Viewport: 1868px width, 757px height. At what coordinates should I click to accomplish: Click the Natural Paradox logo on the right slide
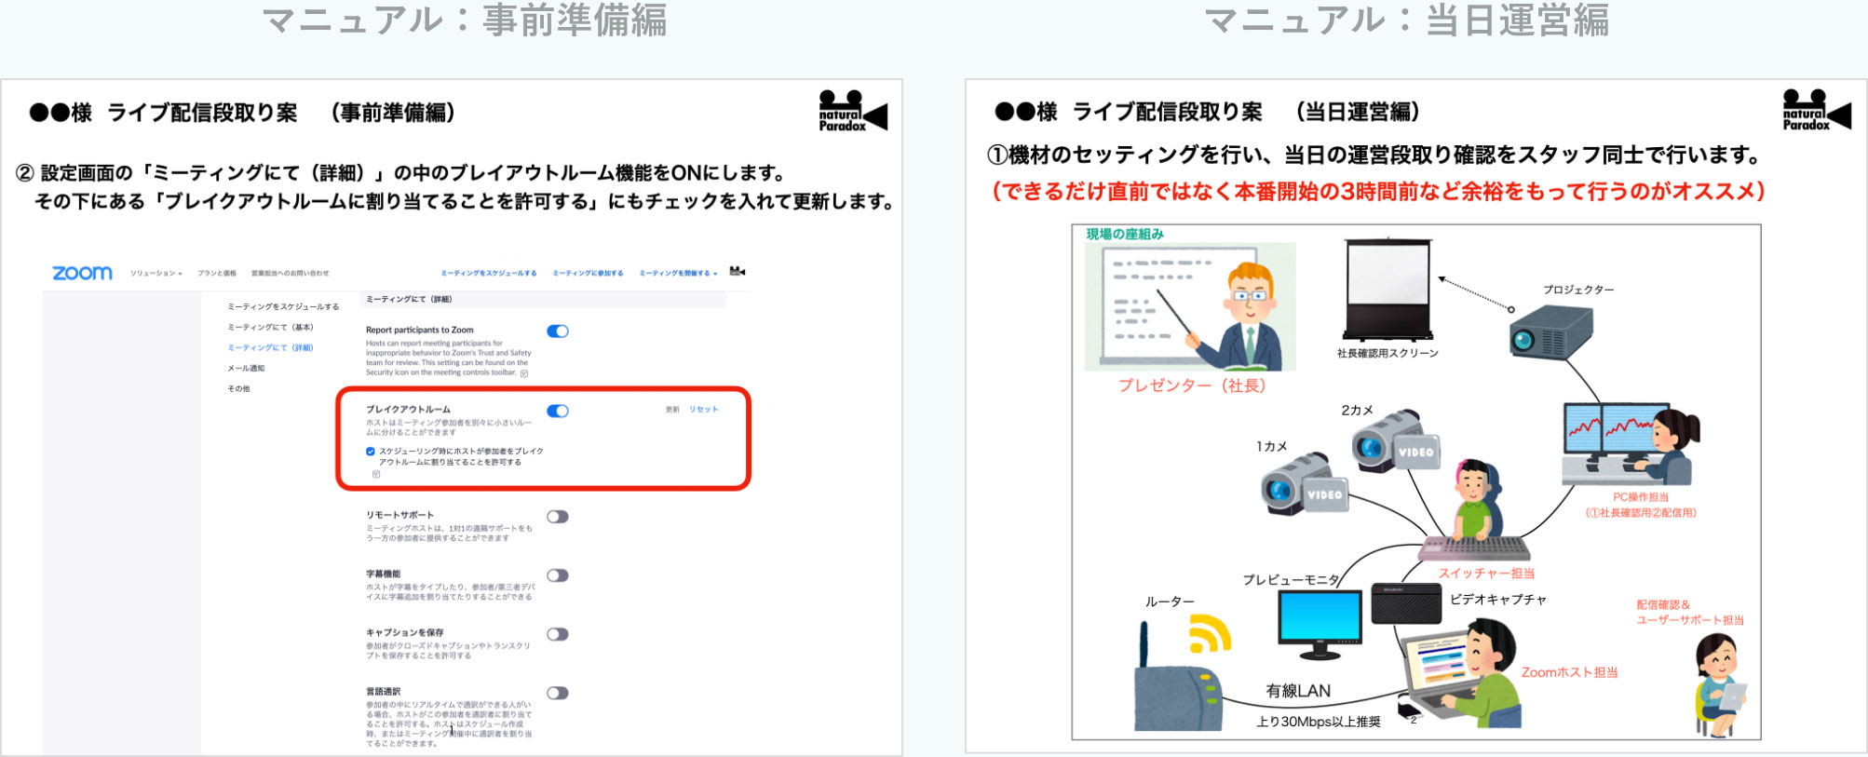(1816, 111)
